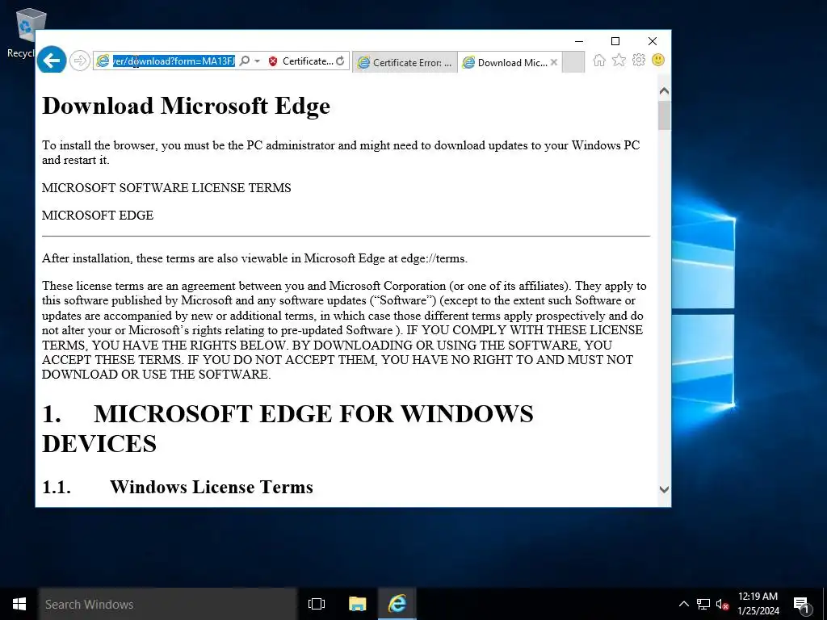
Task: Click the page scrollbar up arrow
Action: point(664,91)
